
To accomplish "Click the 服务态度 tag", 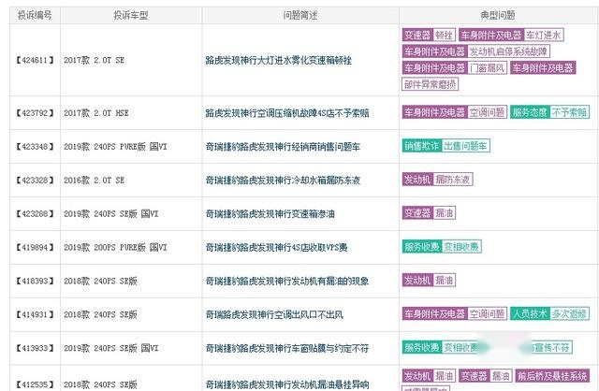I will pyautogui.click(x=530, y=112).
